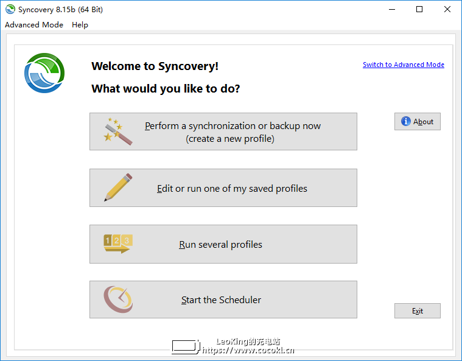Choose Edit or run one of my saved profiles

pos(223,188)
